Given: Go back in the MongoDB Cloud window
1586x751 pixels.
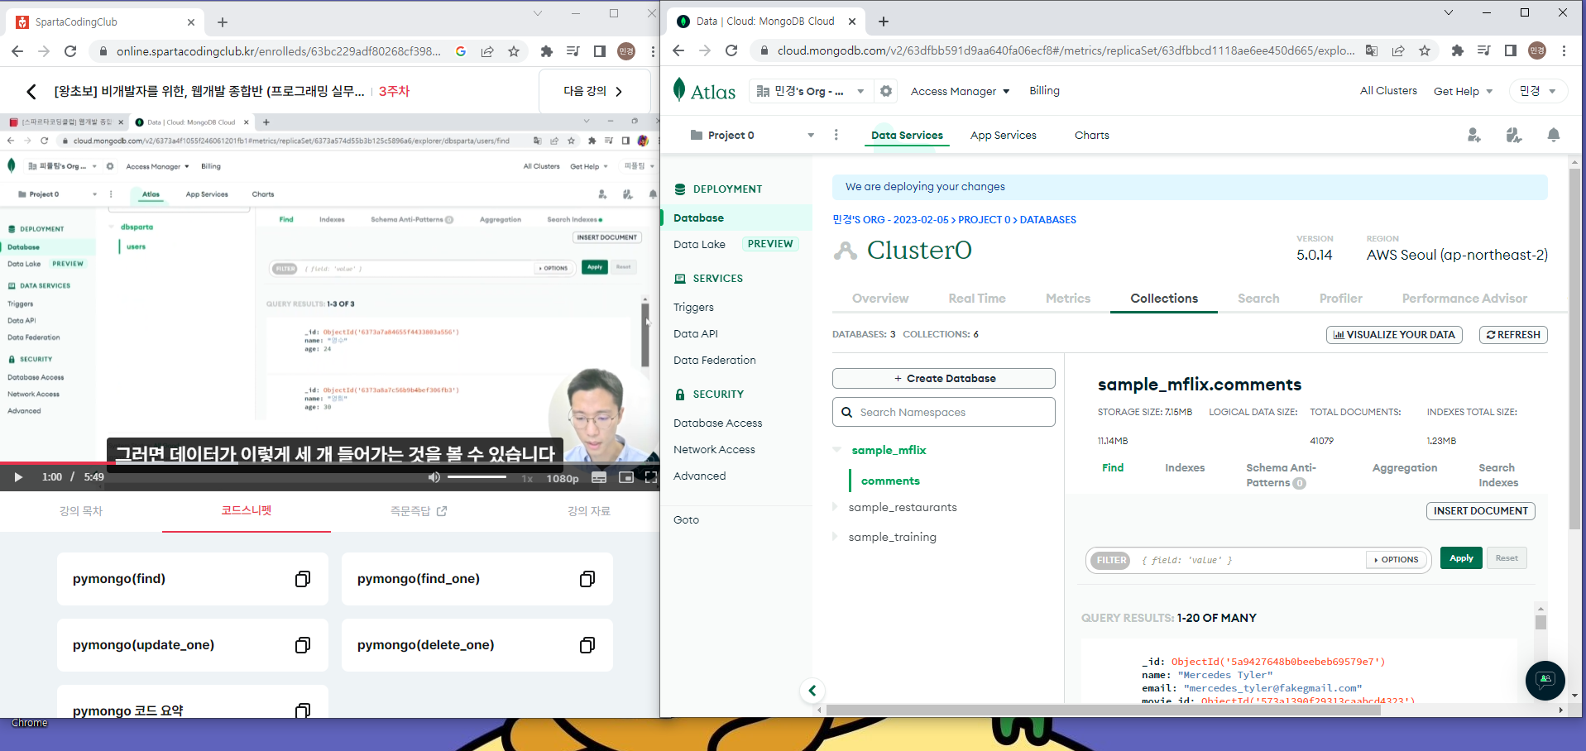Looking at the screenshot, I should 678,50.
